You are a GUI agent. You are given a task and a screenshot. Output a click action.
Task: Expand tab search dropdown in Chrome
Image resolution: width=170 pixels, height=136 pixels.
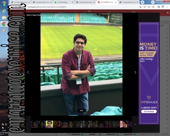click(153, 2)
